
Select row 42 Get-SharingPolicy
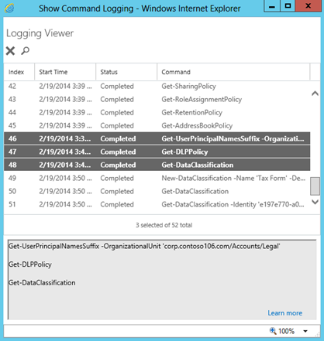coord(157,87)
